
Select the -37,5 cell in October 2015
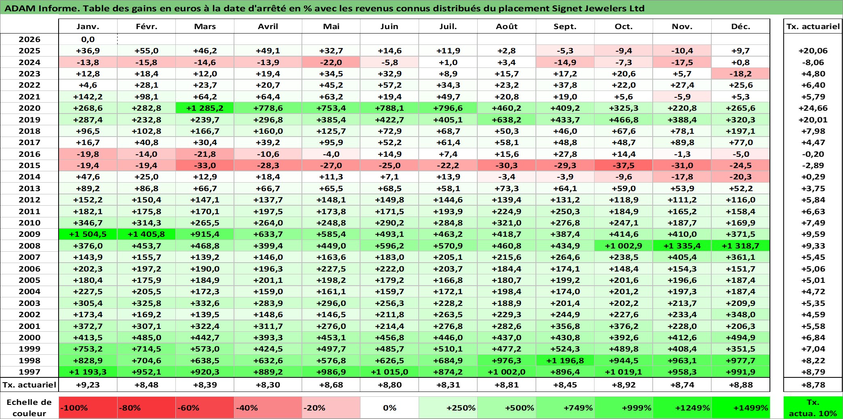[624, 165]
